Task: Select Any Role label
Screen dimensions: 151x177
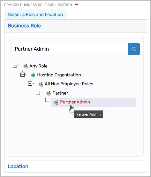Action: coord(38,66)
